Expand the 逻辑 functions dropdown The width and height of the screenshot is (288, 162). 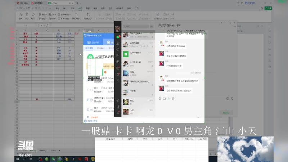43,19
